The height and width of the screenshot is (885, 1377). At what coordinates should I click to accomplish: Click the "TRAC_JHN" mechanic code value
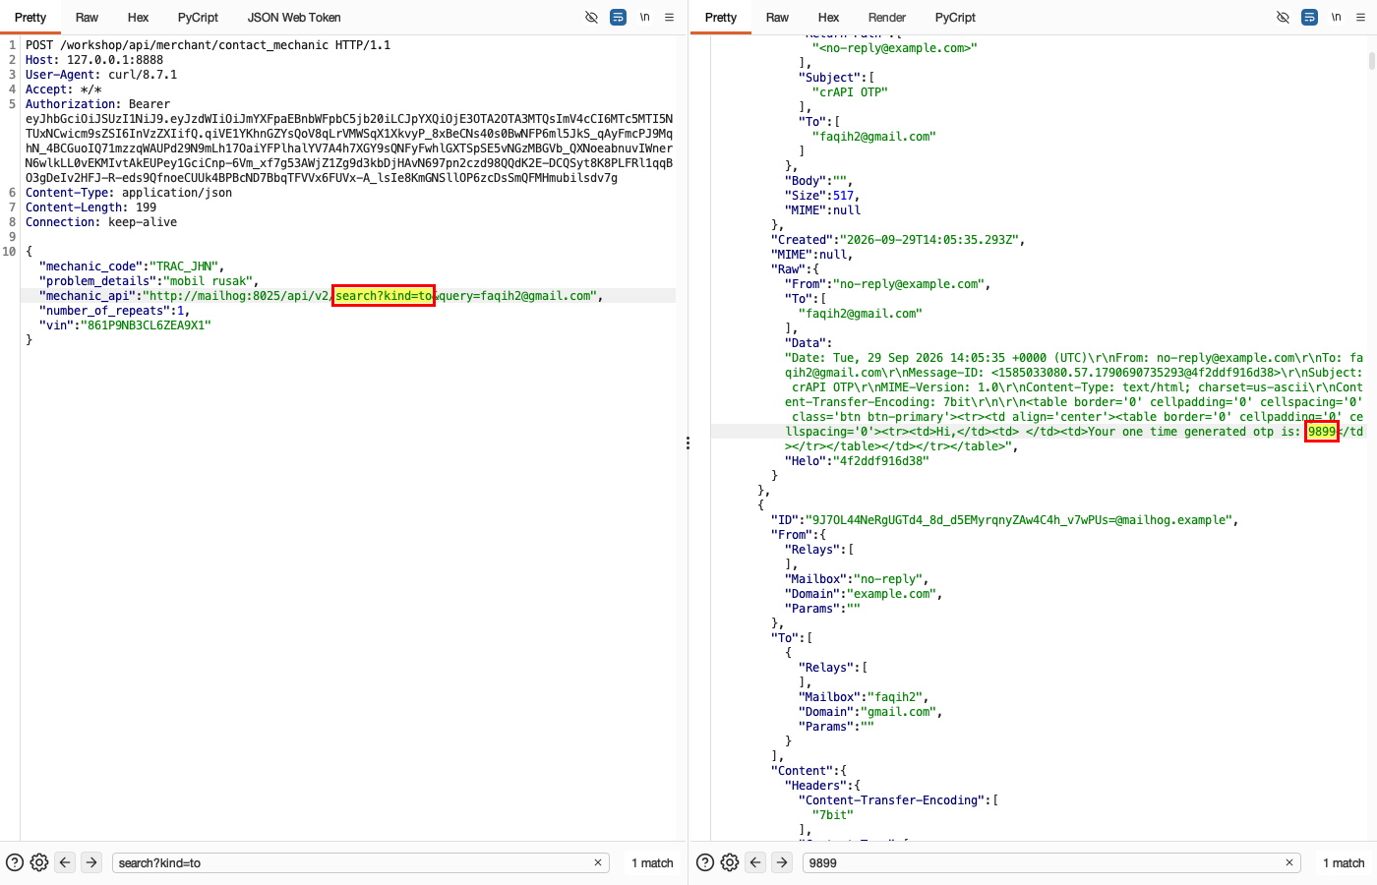click(x=187, y=266)
